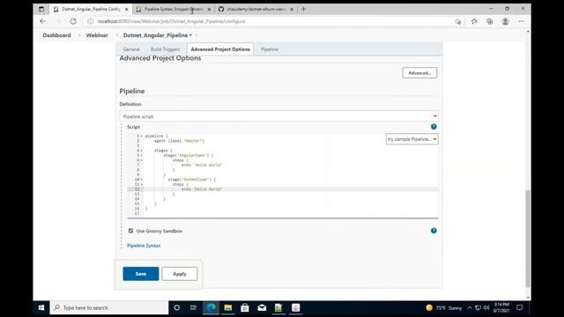Open try sample Pipeline dropdown
The width and height of the screenshot is (564, 317).
(x=412, y=139)
